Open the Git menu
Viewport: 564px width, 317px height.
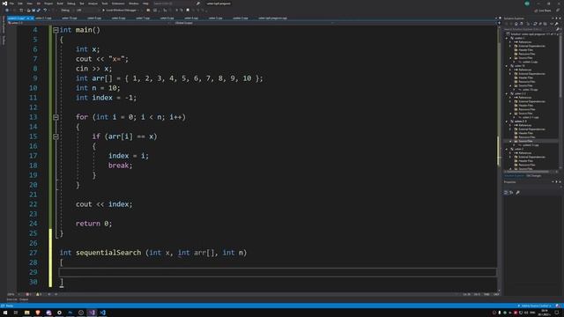click(39, 4)
